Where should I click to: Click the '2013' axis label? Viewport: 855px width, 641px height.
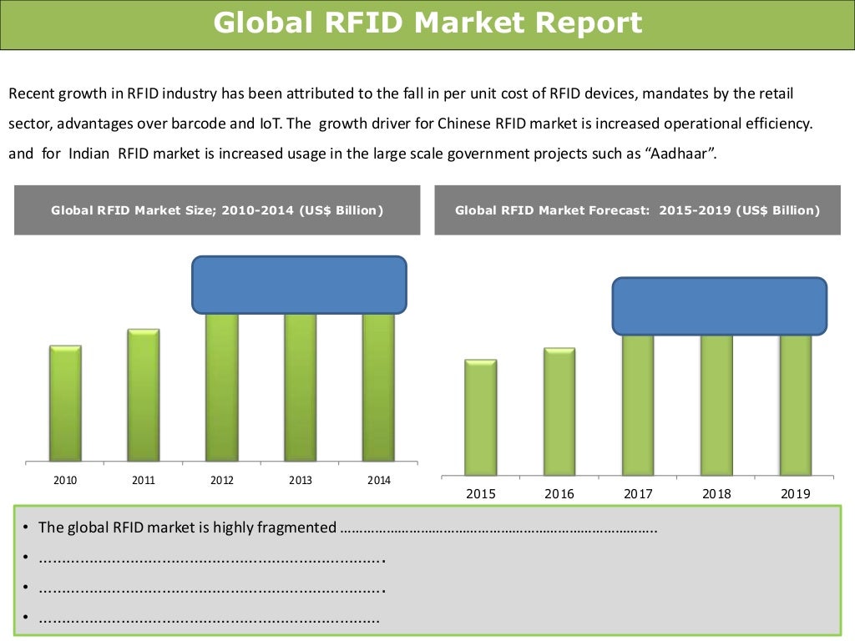(301, 480)
